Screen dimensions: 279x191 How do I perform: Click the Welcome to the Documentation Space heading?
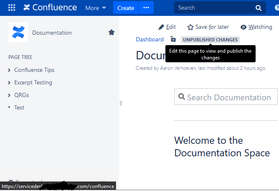222,147
